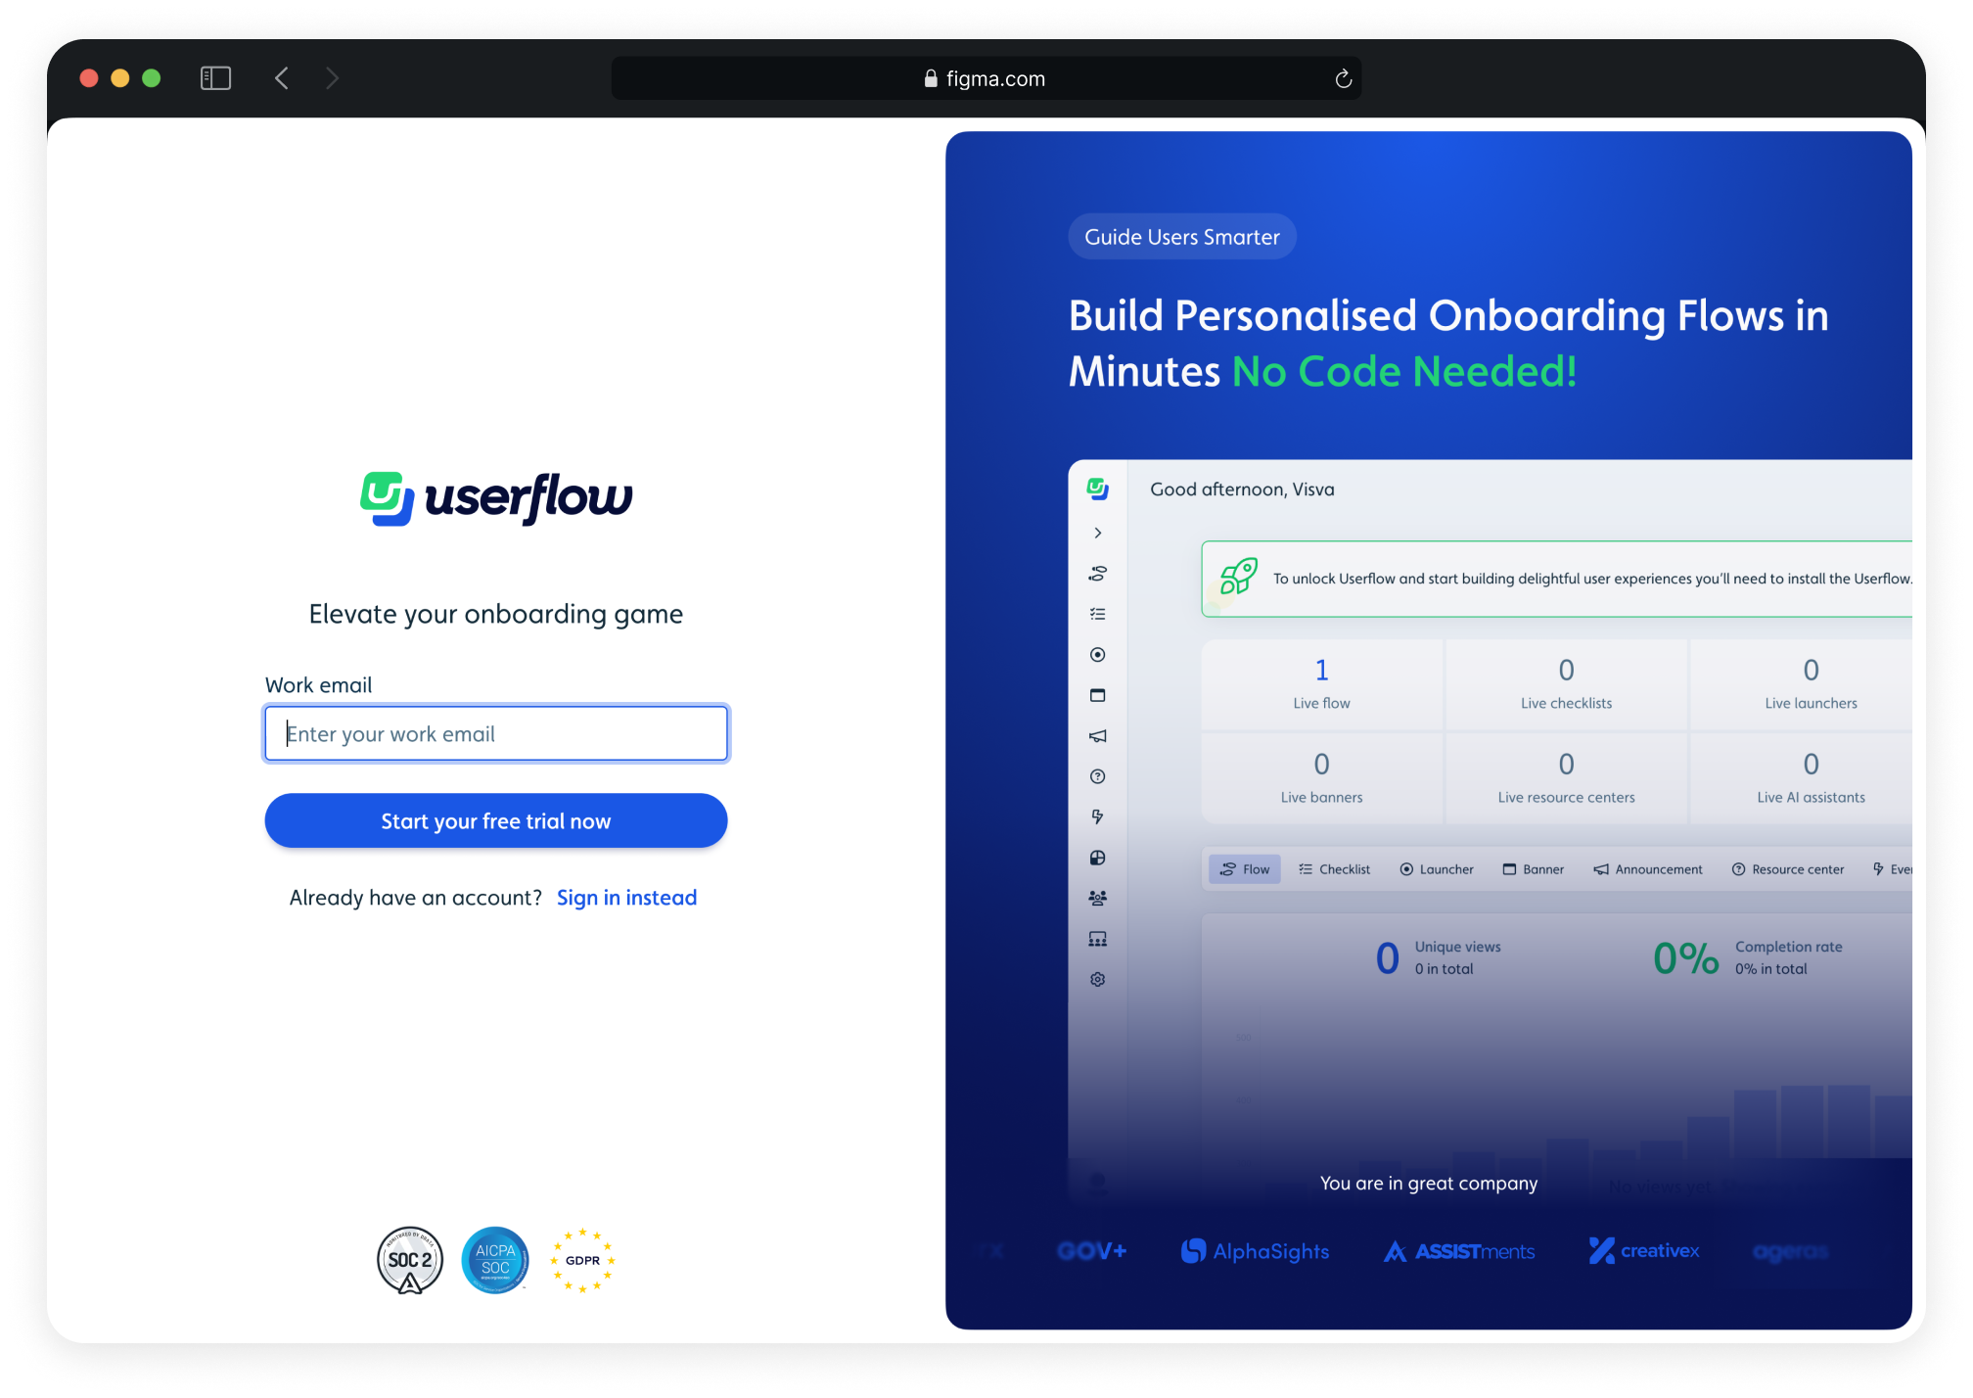
Task: Click the Flow tab in the content switcher
Action: click(x=1244, y=869)
